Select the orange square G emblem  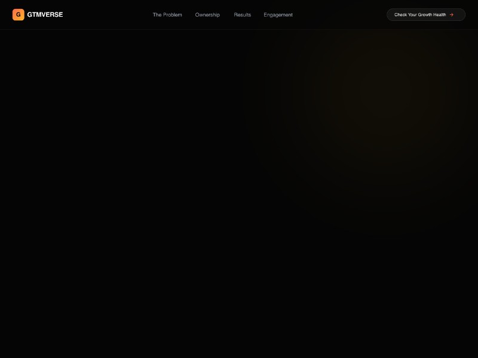(19, 14)
